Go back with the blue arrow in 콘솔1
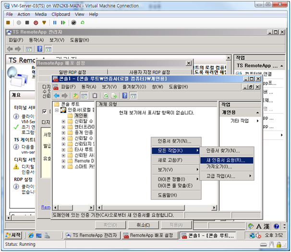 [57, 96]
